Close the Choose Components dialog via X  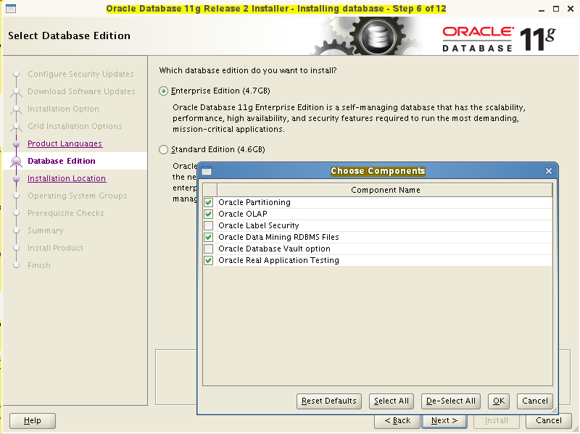tap(549, 170)
